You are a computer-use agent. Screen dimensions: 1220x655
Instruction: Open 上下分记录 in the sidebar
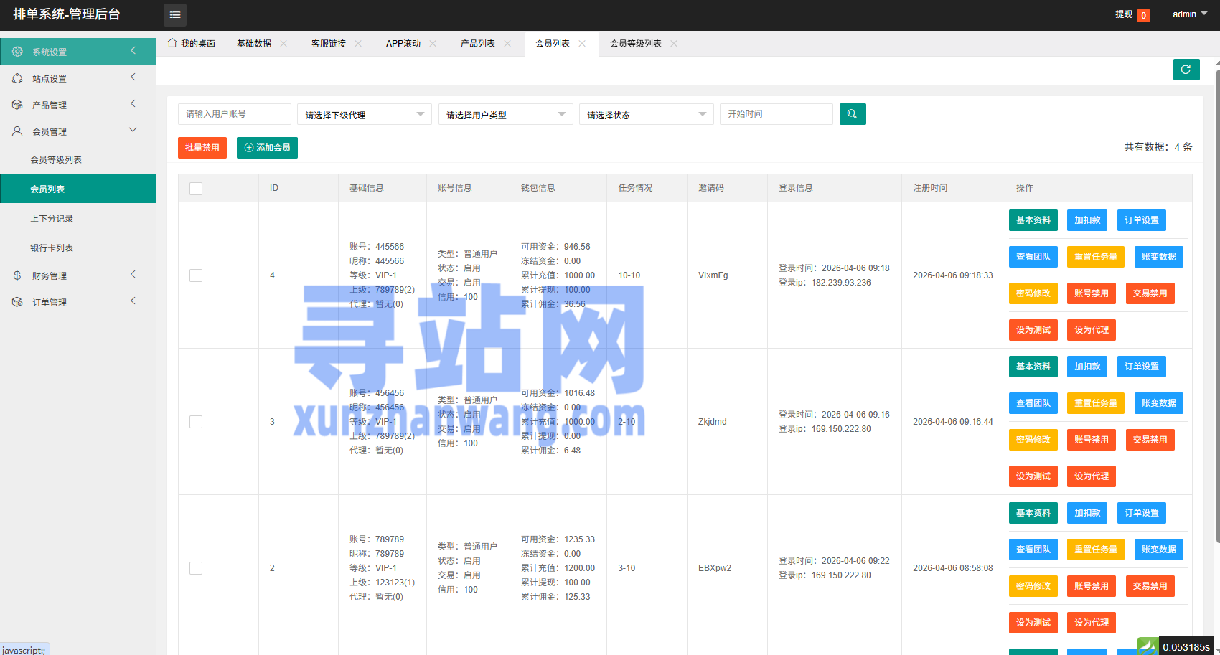coord(78,219)
